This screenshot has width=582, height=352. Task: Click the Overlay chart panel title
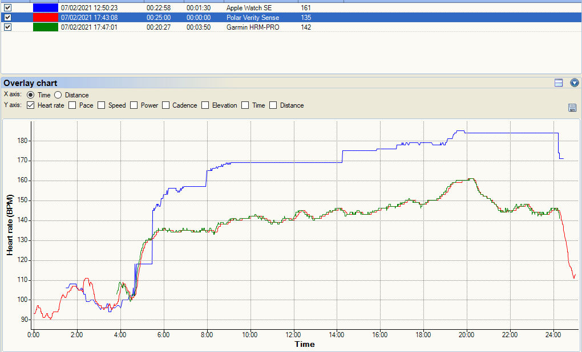pos(30,83)
